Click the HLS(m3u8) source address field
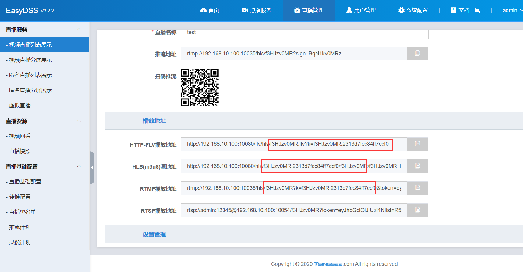523x272 pixels. pos(294,166)
